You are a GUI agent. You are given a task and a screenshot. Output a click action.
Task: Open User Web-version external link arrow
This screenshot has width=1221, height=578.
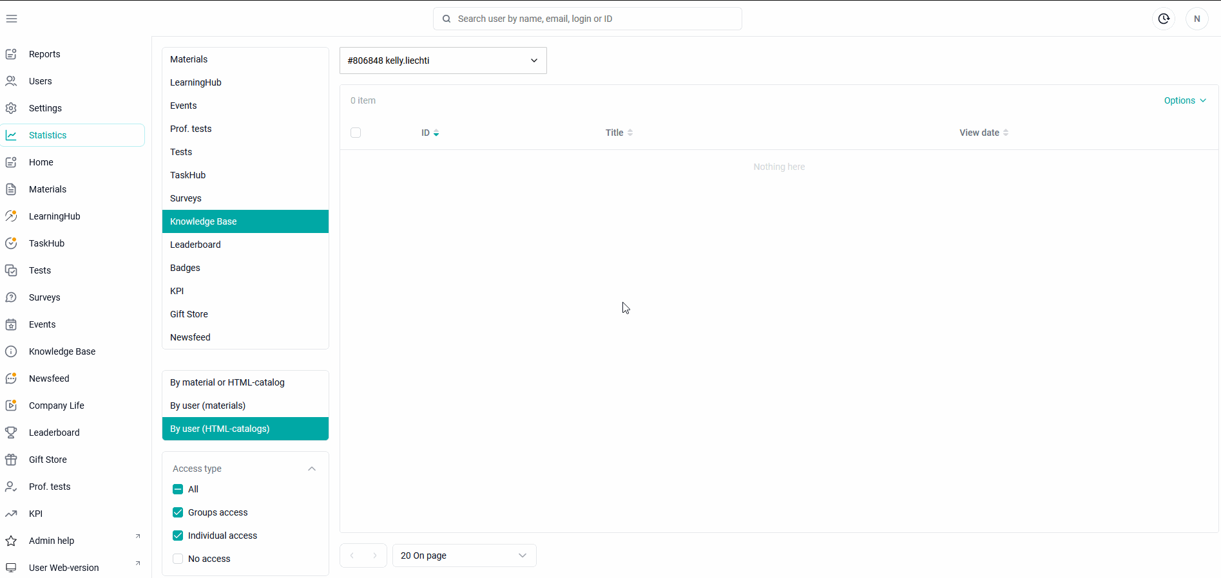tap(137, 563)
